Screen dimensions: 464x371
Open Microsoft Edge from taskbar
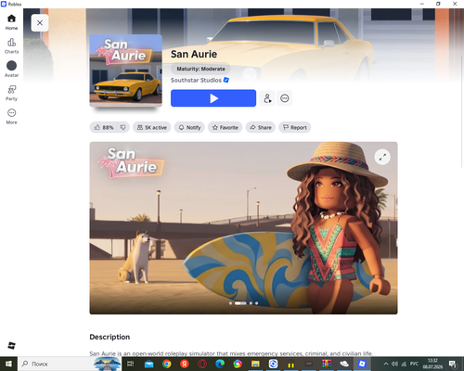coord(220,364)
